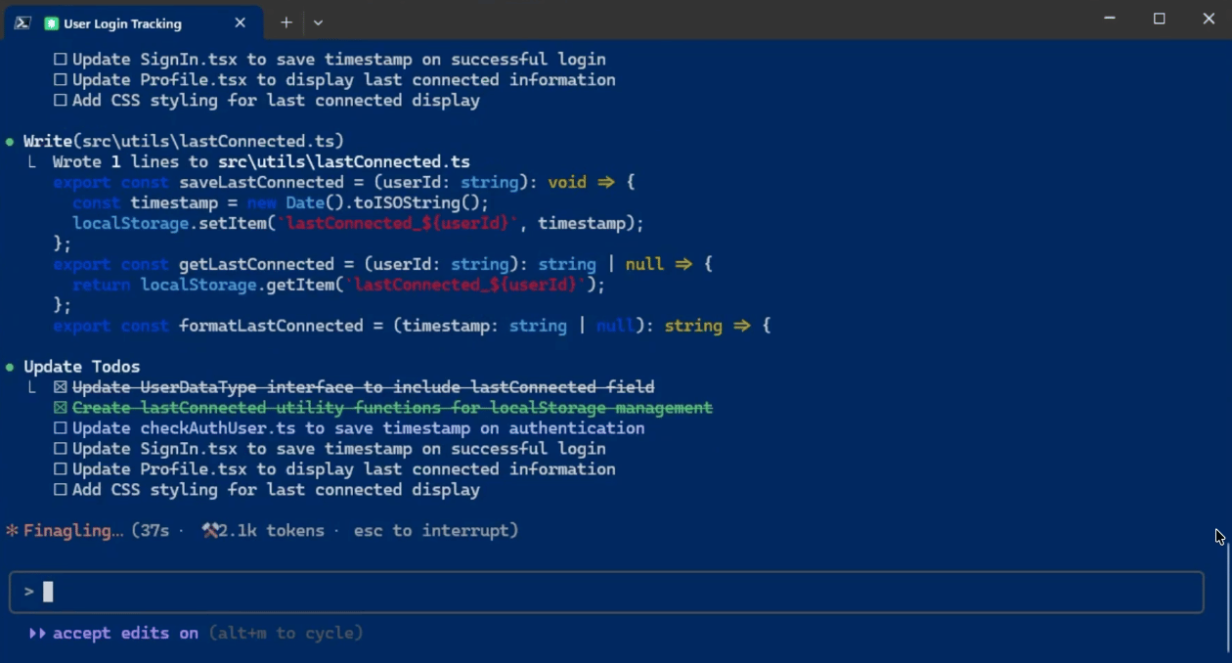The image size is (1232, 663).
Task: Maximize the terminal window
Action: pos(1159,20)
